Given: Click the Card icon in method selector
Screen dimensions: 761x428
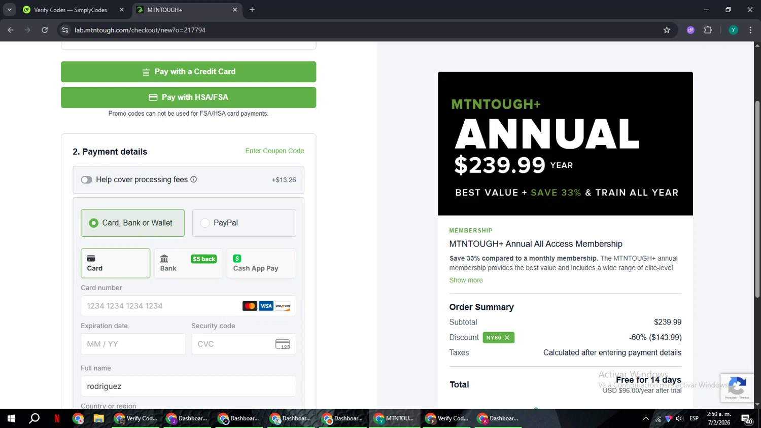Looking at the screenshot, I should point(91,259).
